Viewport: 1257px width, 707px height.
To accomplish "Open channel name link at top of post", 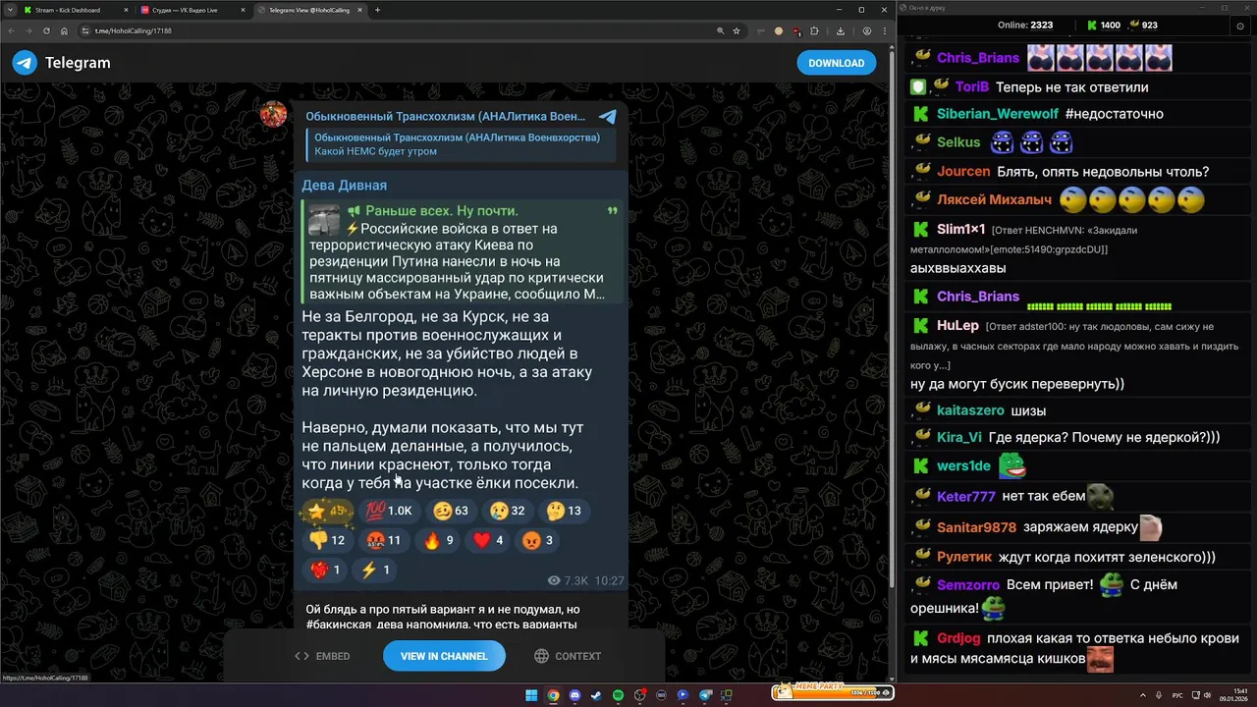I will (x=445, y=116).
